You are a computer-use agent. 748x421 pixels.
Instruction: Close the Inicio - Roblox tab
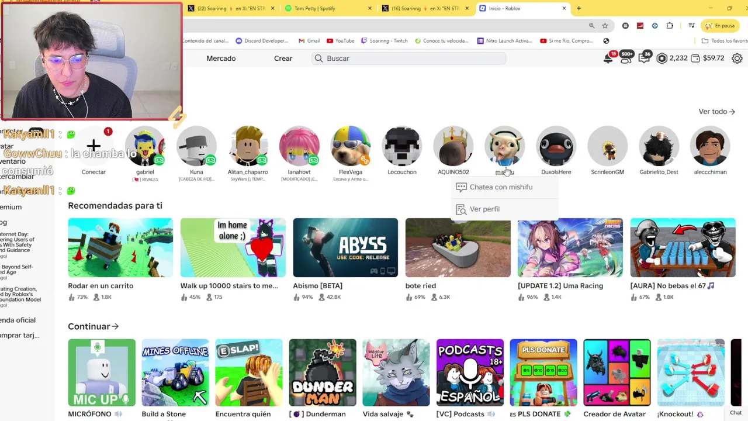564,8
